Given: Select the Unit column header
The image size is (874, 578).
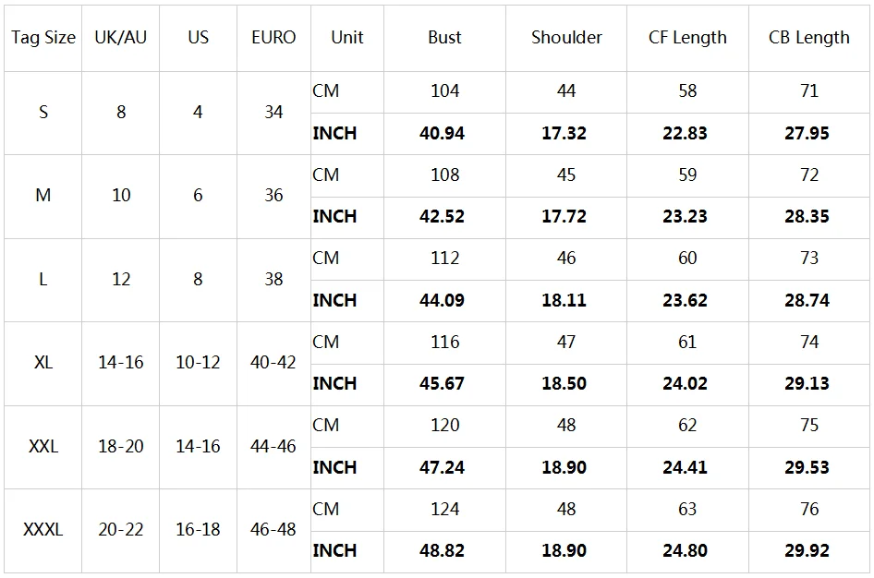Looking at the screenshot, I should pos(347,37).
